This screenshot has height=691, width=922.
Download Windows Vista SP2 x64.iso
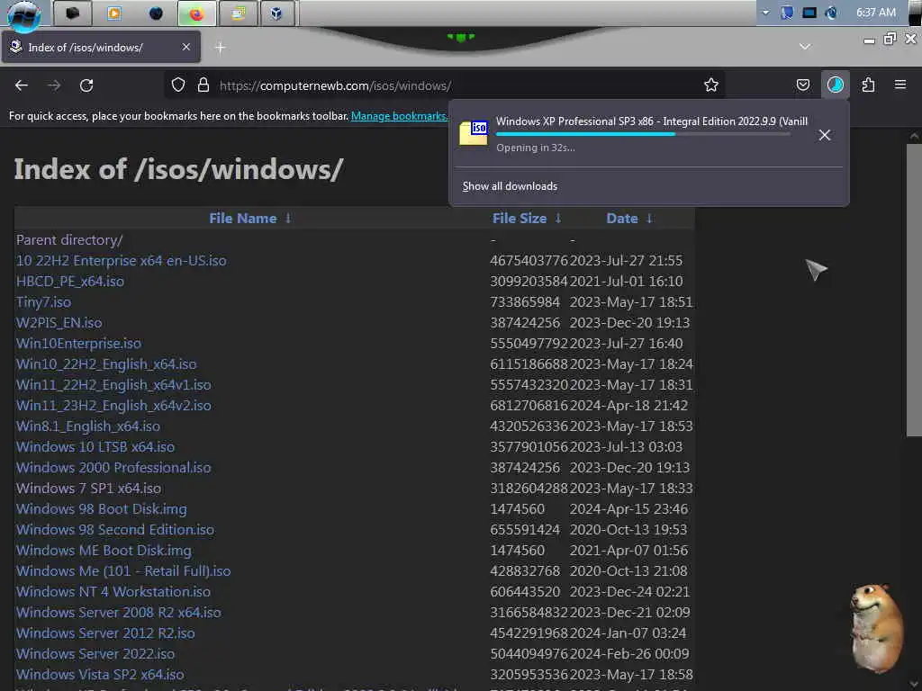click(x=100, y=674)
